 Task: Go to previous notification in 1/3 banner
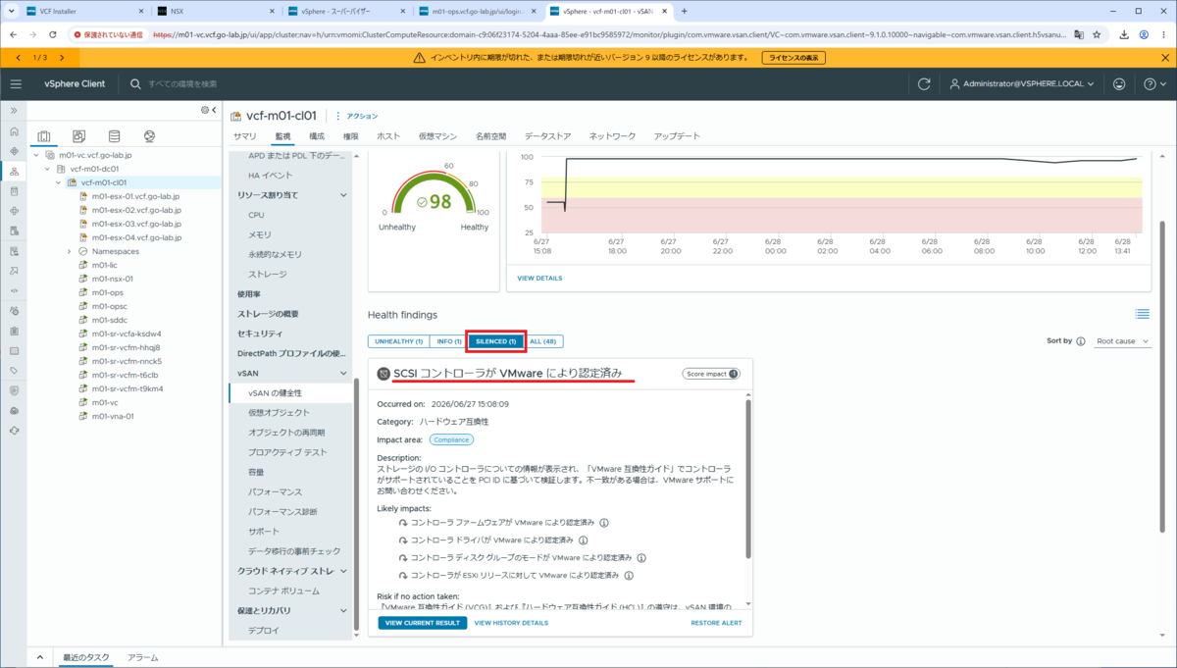click(19, 58)
